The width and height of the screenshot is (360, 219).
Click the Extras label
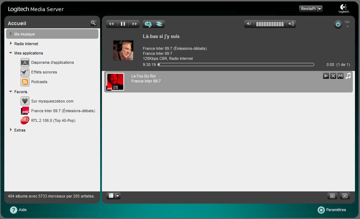(x=20, y=130)
